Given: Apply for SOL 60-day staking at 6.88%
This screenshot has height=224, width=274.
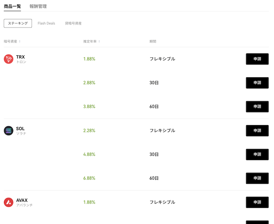Looking at the screenshot, I should 257,178.
